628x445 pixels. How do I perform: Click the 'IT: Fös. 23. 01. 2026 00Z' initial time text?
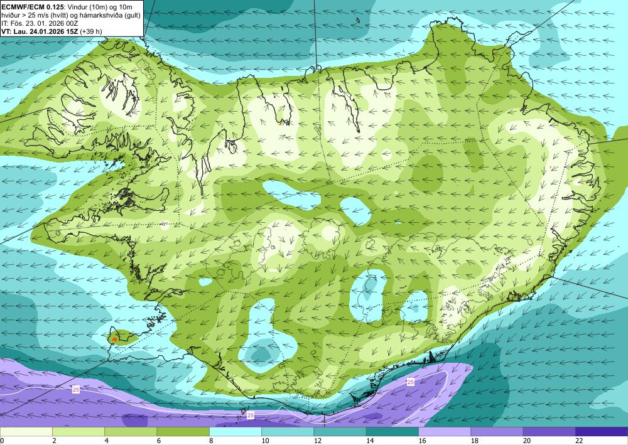click(40, 23)
